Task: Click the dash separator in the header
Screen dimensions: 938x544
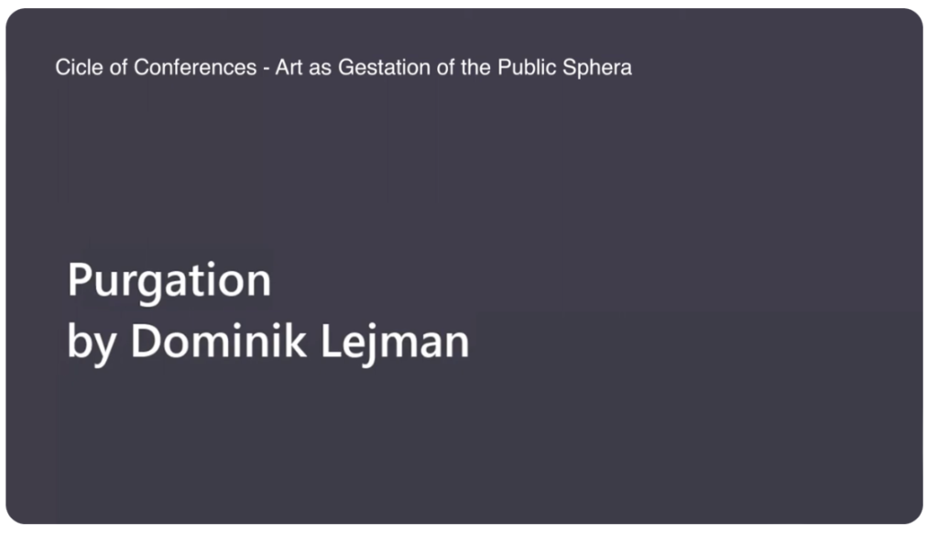Action: tap(267, 69)
